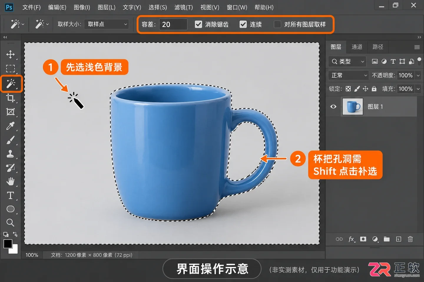Create a new layer group
Screen dimensions: 424x282
pyautogui.click(x=387, y=239)
